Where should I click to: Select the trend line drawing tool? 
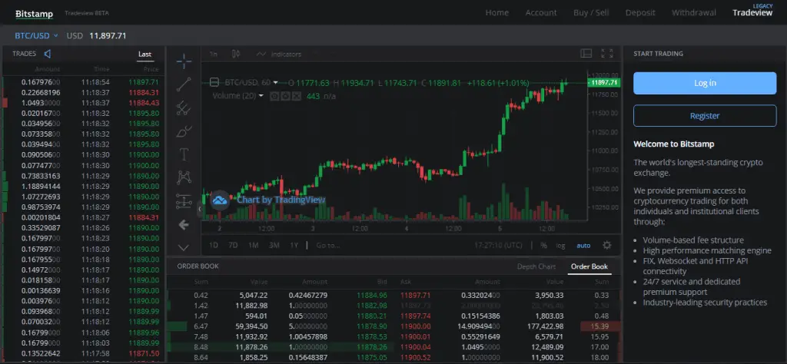(x=184, y=84)
